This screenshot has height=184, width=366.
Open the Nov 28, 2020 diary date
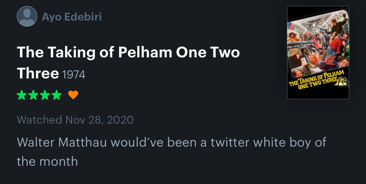click(x=100, y=120)
